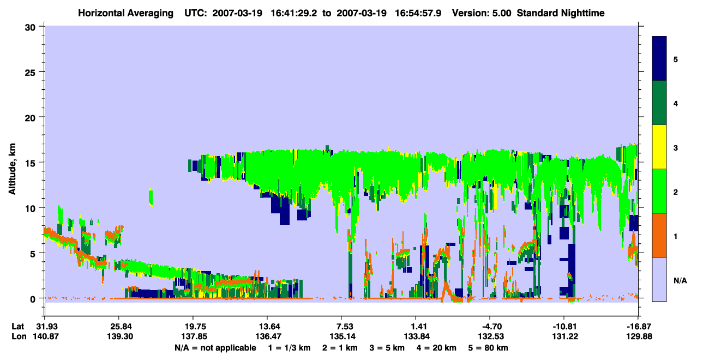Viewport: 709px width, 363px height.
Task: Click longitude value 133.84
Action: click(418, 336)
